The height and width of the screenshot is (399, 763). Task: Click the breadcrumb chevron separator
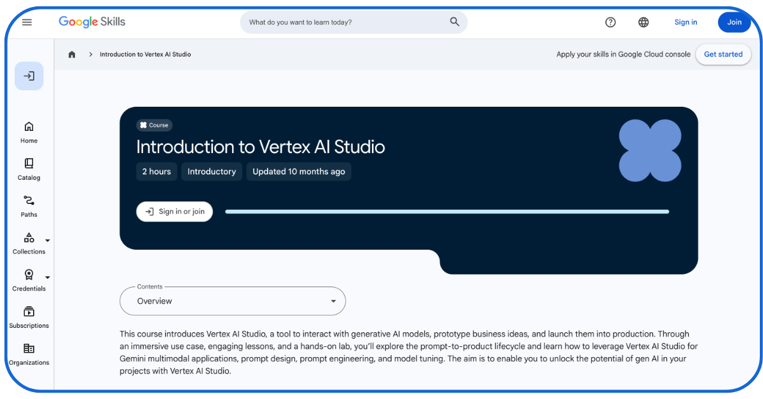pos(91,55)
